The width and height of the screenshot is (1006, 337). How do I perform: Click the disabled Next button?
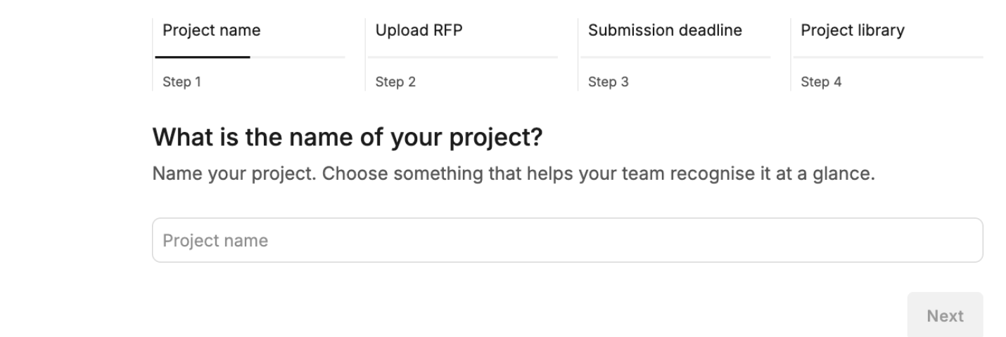click(x=945, y=315)
